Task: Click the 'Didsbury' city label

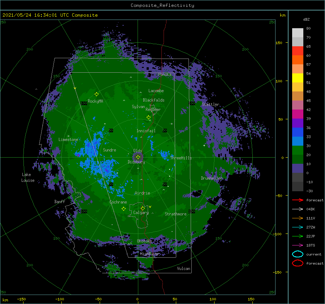Action: click(136, 162)
